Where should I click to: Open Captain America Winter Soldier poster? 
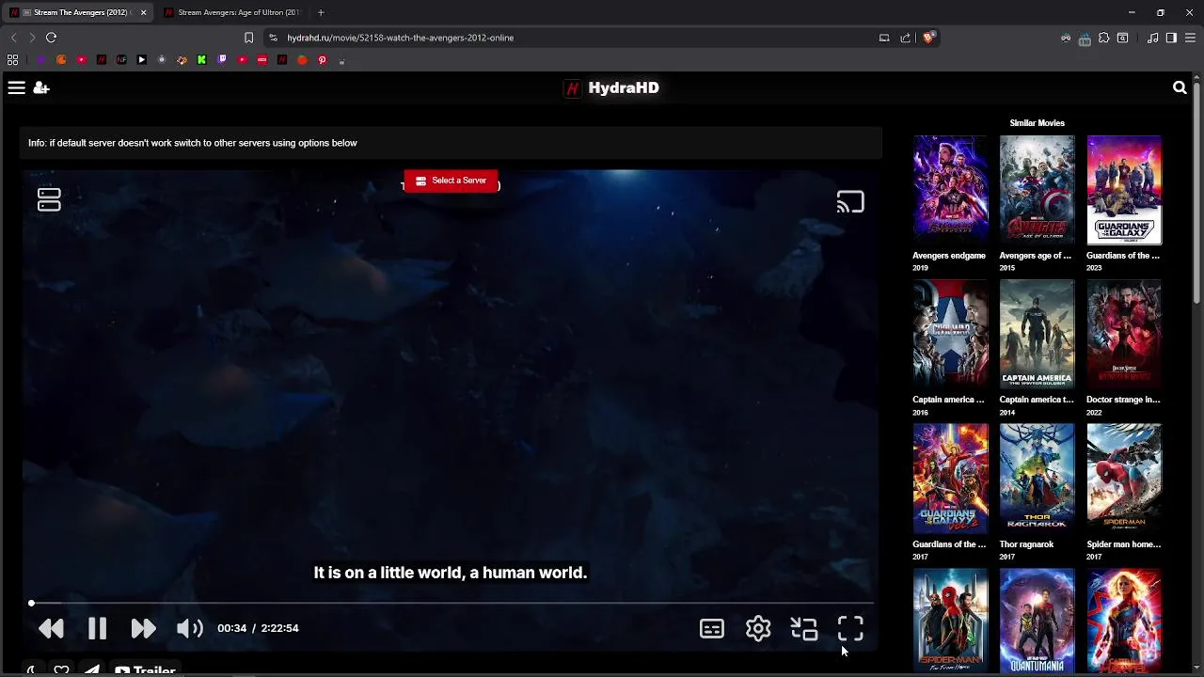1037,334
